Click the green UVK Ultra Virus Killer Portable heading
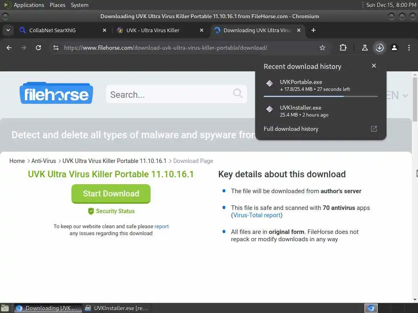The width and height of the screenshot is (418, 313). 111,174
